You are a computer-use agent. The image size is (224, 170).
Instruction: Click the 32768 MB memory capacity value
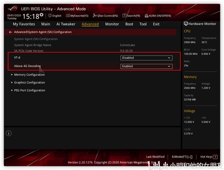[190, 100]
